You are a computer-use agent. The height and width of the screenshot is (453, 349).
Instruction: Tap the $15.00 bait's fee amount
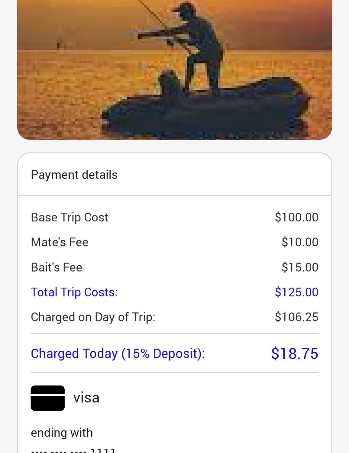click(300, 267)
